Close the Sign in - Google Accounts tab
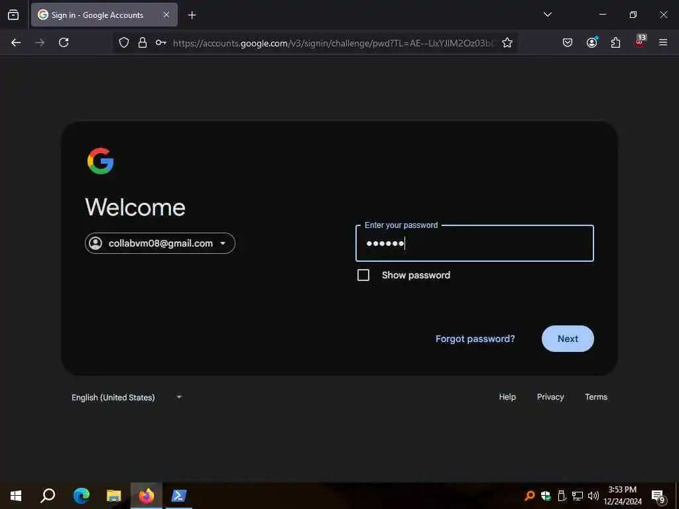Screen dimensions: 679x509 pyautogui.click(x=166, y=15)
